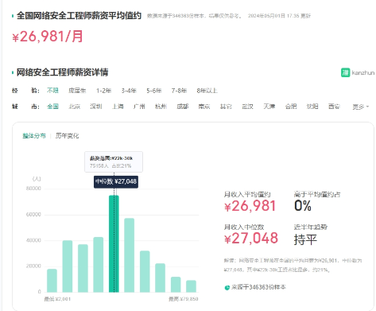This screenshot has height=311, width=376.
Task: Click the kanzhun logo icon
Action: (345, 72)
